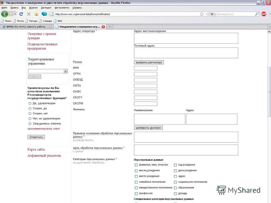Reload the page with the refresh icon

click(x=21, y=14)
